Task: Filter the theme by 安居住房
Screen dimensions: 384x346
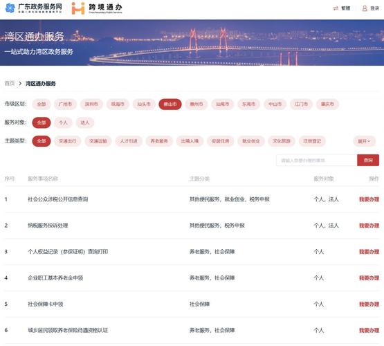Action: tap(221, 141)
